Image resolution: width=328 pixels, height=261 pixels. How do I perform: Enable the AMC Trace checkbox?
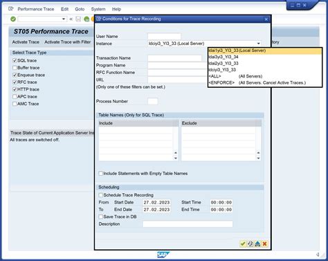15,104
